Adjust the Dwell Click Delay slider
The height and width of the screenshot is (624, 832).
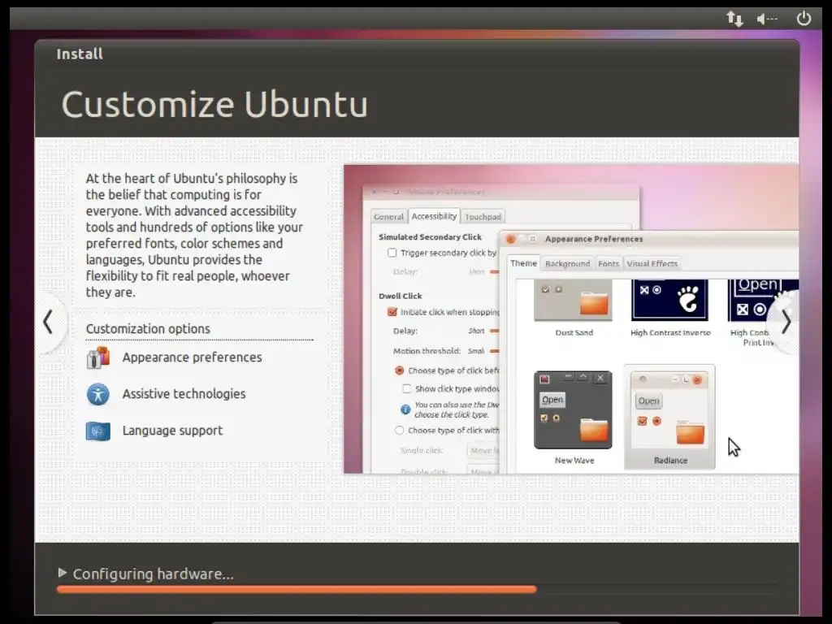pos(495,331)
